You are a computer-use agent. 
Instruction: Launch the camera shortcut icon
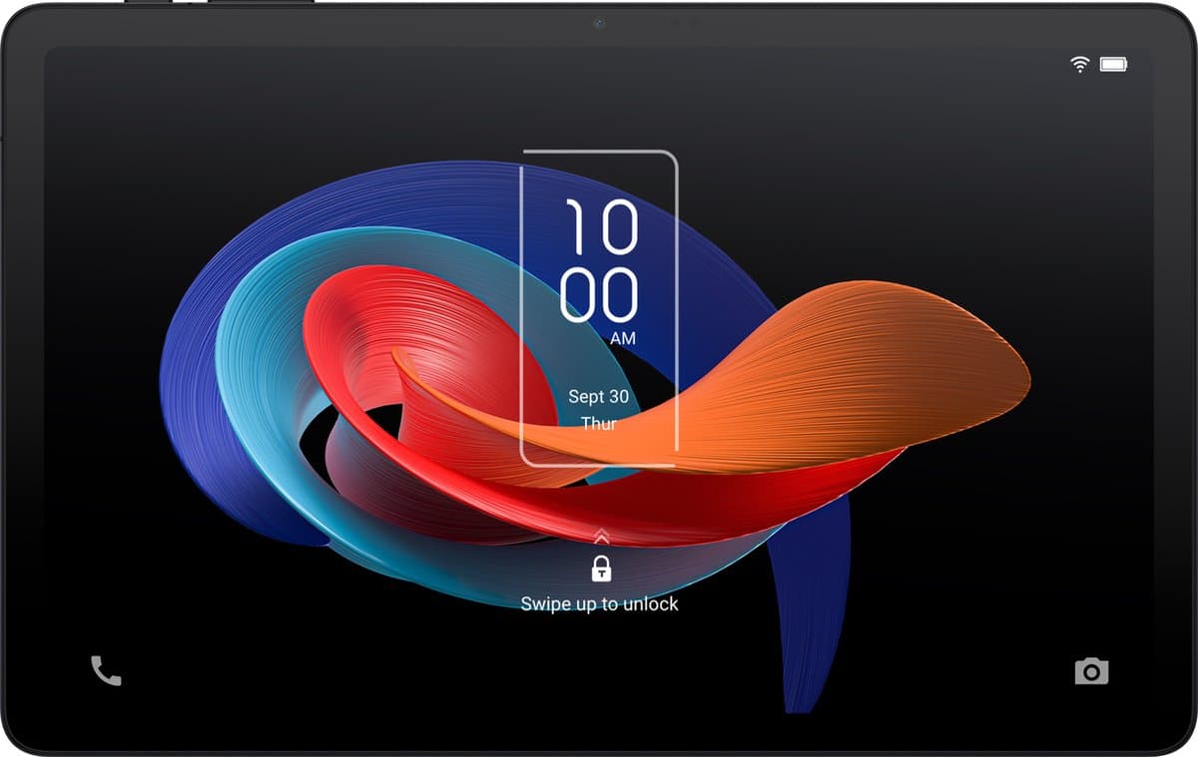[1091, 671]
